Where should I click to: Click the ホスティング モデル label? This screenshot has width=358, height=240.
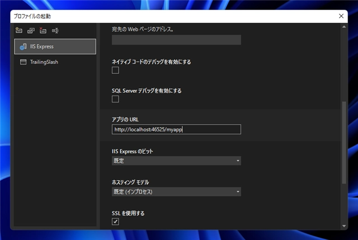click(130, 182)
